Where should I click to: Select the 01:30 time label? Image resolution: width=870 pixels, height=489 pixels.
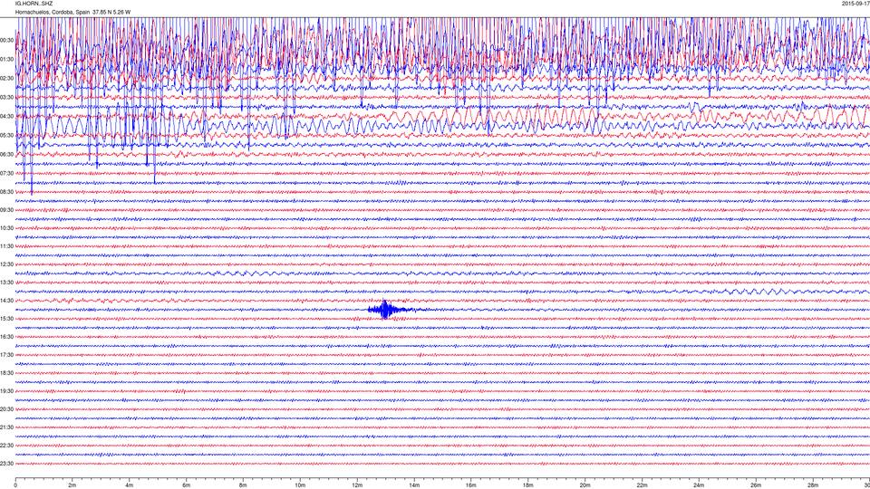(6, 60)
